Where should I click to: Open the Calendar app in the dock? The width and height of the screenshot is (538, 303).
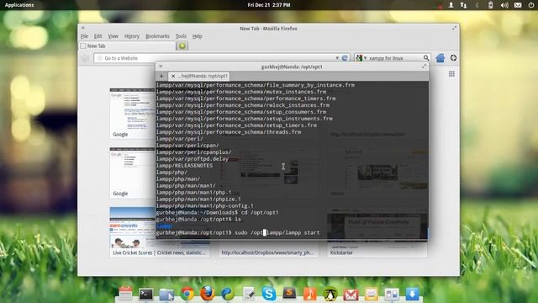(125, 294)
